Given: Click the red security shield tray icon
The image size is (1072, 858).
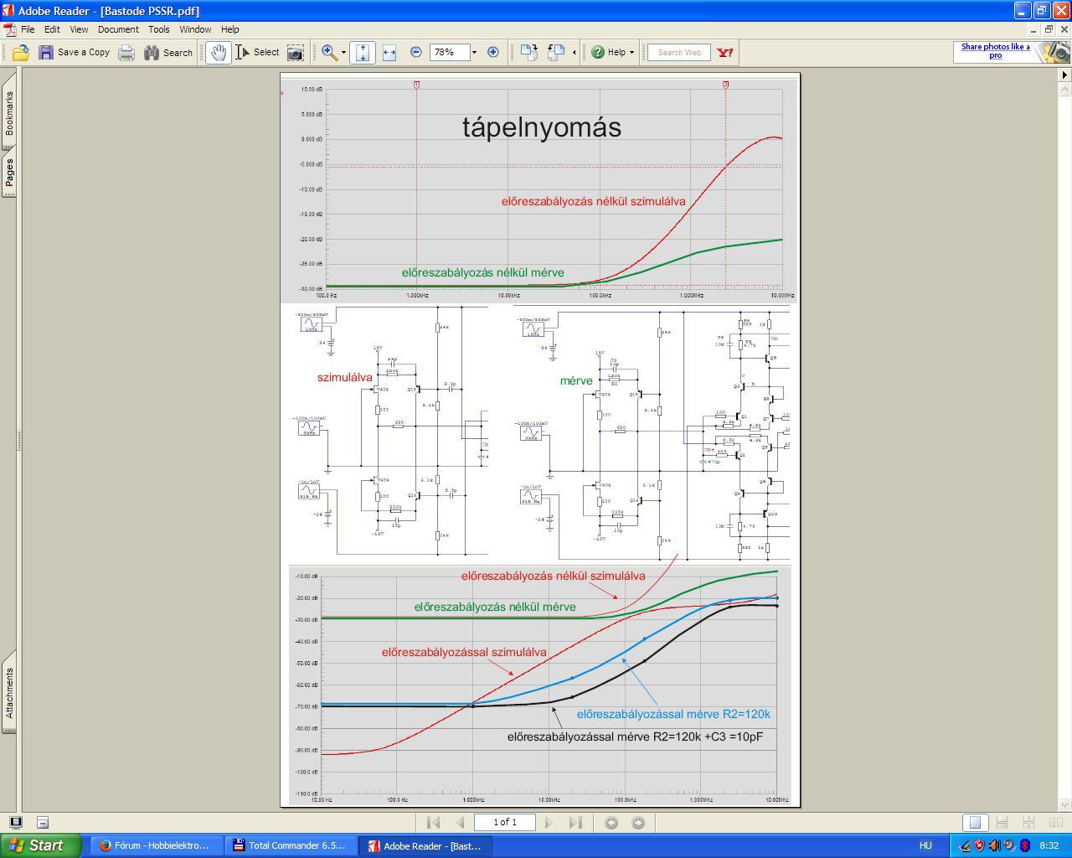Looking at the screenshot, I should pos(979,845).
